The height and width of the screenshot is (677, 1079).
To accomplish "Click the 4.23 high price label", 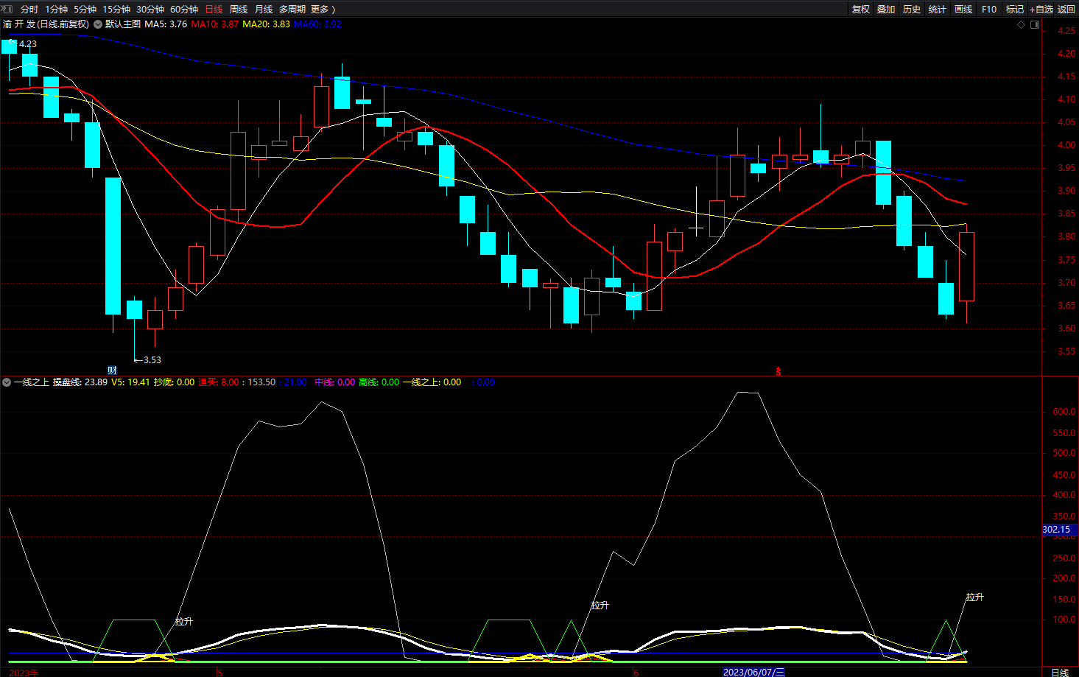I will pos(27,43).
